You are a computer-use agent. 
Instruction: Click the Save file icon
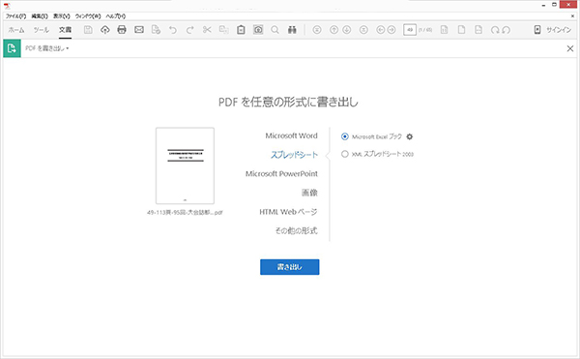point(88,30)
